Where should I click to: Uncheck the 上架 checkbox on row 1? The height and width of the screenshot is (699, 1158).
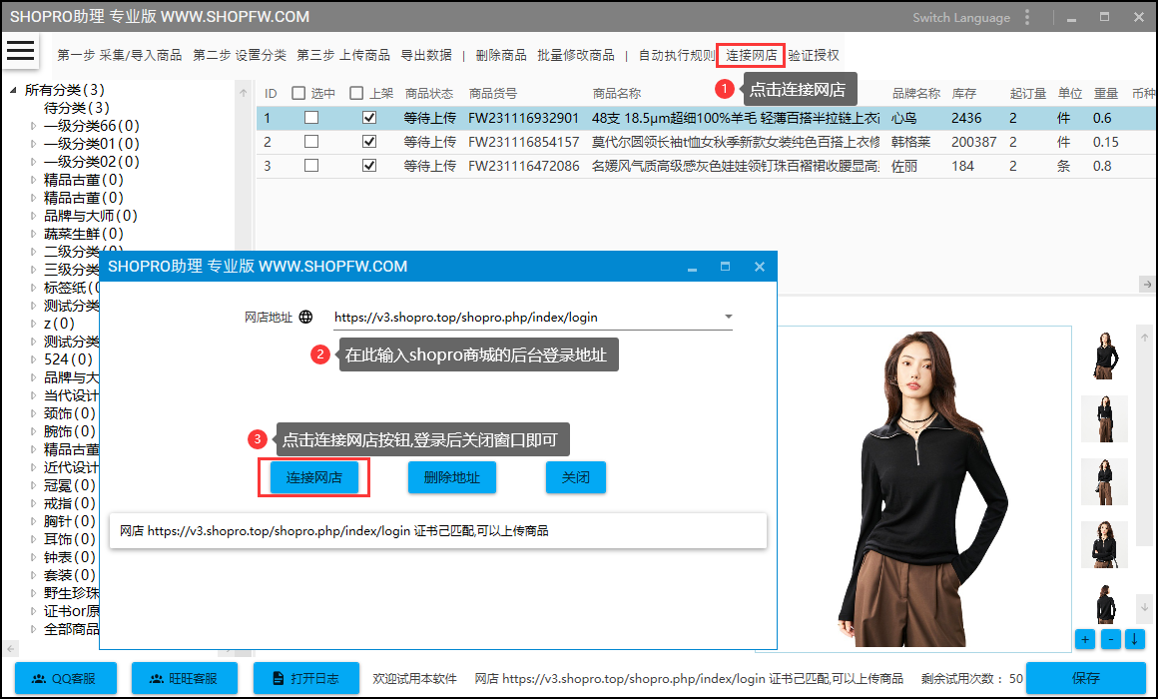369,117
